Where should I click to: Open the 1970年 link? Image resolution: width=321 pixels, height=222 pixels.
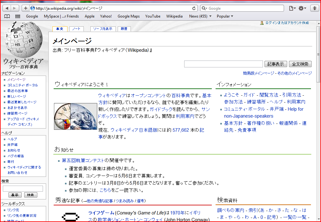177,213
